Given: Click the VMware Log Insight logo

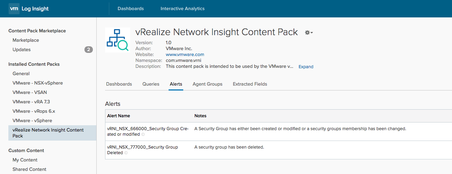Looking at the screenshot, I should click(29, 9).
